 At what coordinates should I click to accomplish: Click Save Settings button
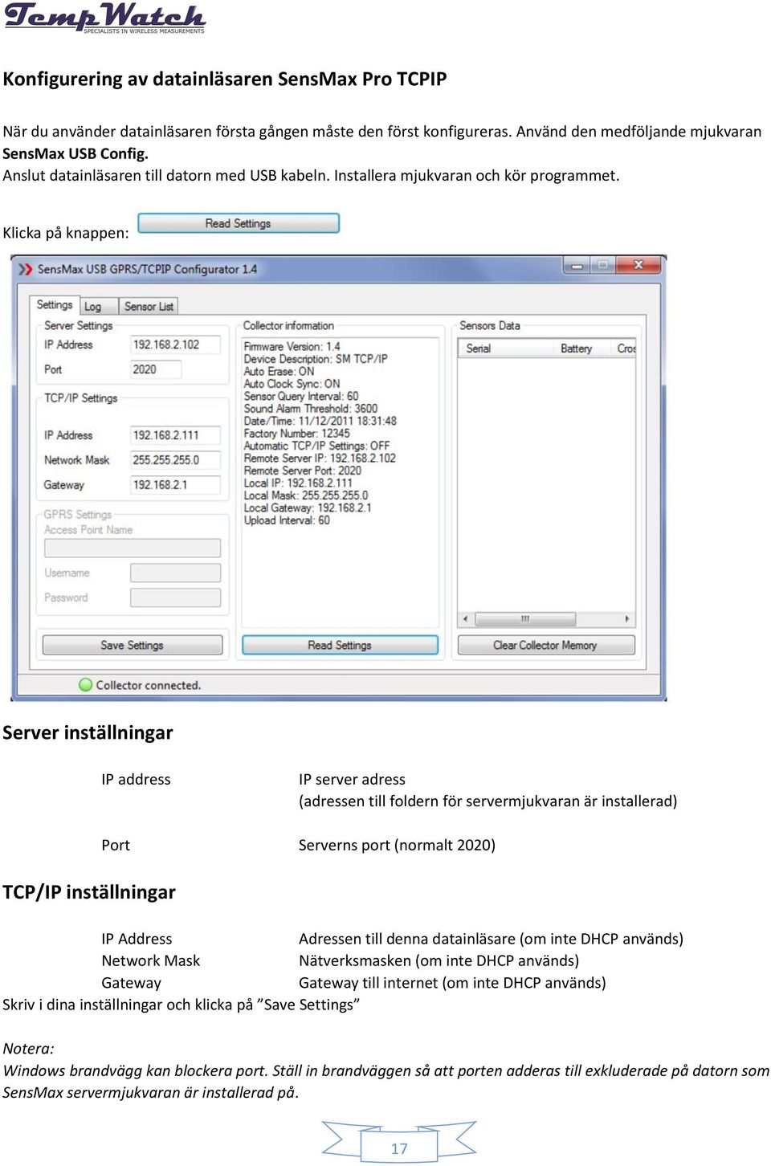click(132, 645)
